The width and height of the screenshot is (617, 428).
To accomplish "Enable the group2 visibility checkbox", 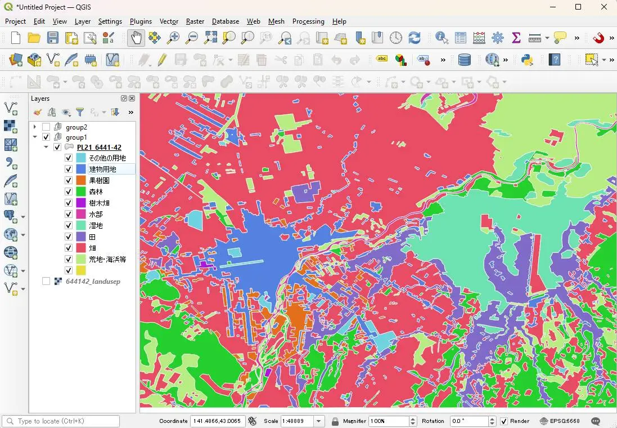I will (46, 127).
